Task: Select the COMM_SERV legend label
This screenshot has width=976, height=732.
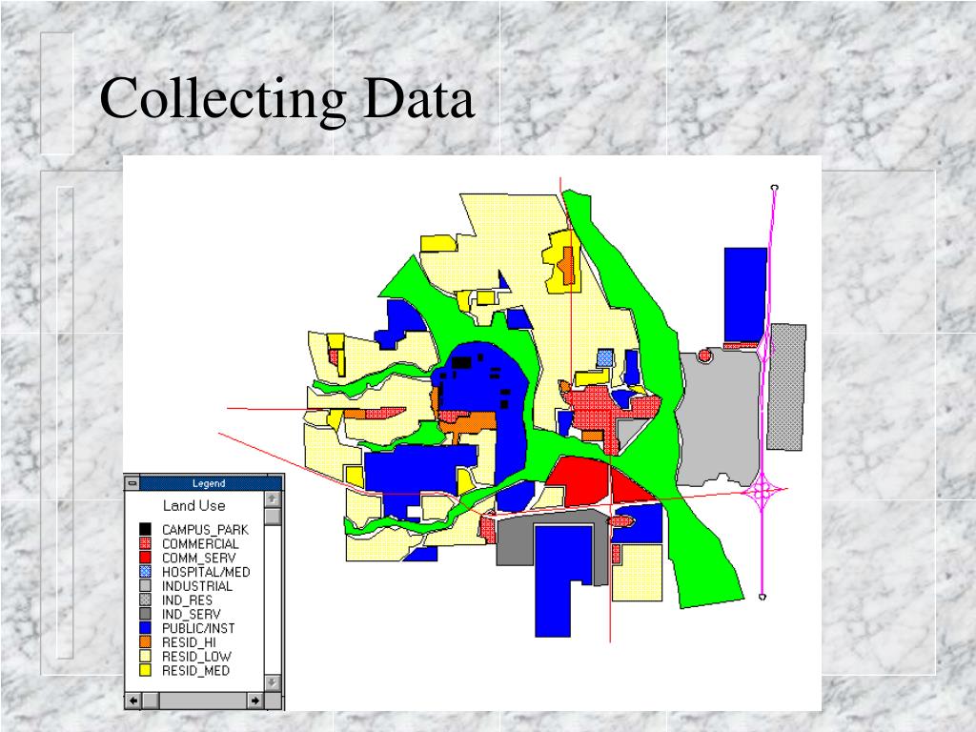Action: pos(198,558)
